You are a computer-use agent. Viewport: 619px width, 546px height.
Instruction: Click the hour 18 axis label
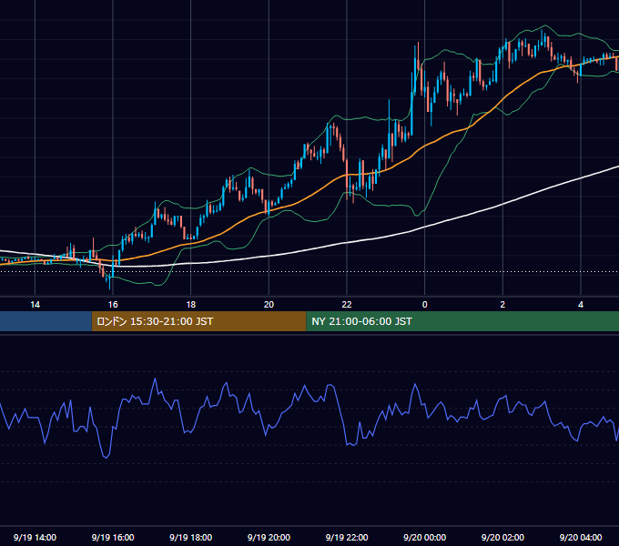pos(190,304)
